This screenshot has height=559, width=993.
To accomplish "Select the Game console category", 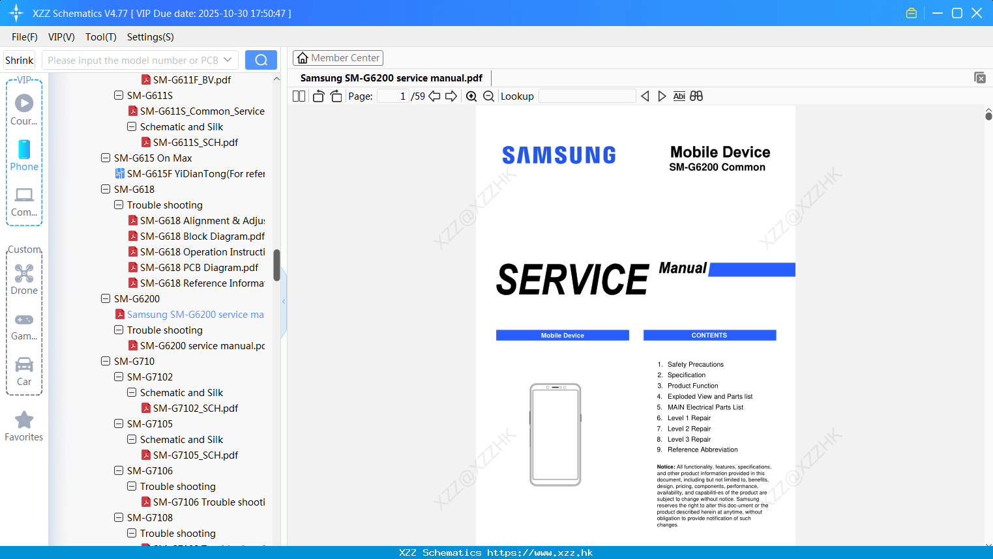I will tap(24, 326).
